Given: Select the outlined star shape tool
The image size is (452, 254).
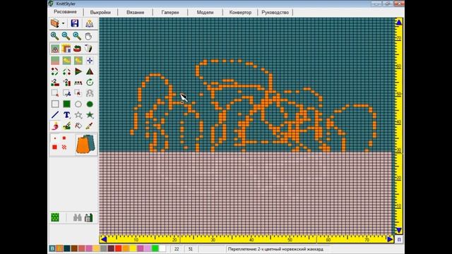Looking at the screenshot, I should 78,115.
